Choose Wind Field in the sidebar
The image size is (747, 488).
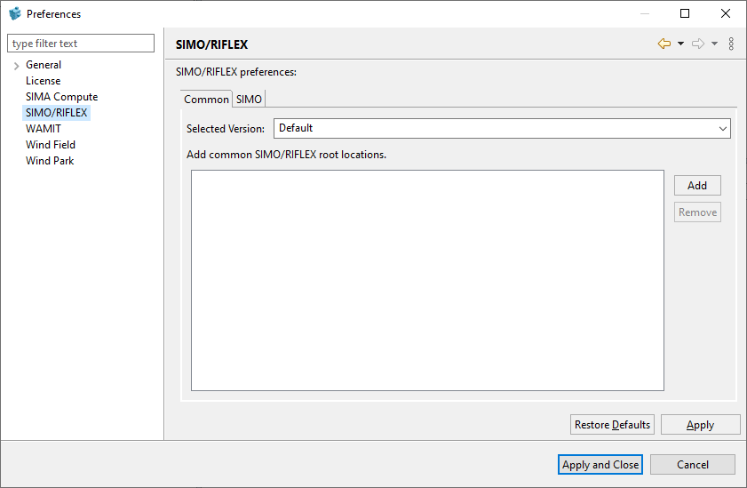pos(51,145)
